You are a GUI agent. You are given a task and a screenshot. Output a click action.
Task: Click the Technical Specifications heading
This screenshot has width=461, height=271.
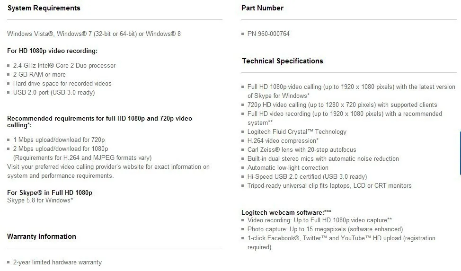(x=282, y=61)
